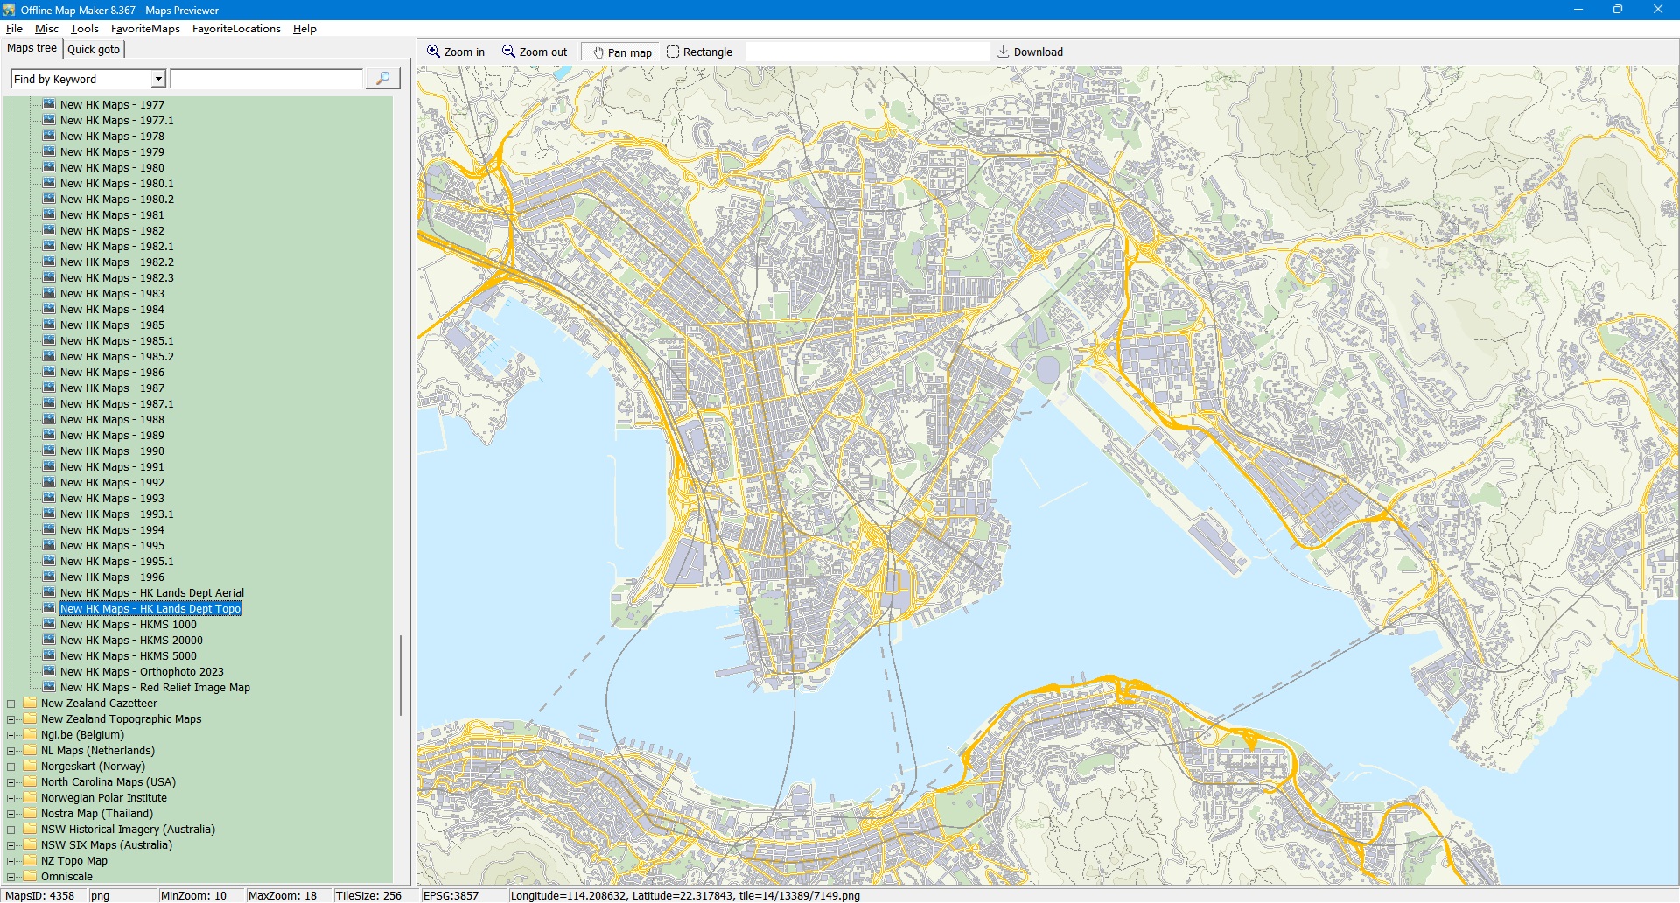The image size is (1680, 903).
Task: Select New HK Maps - HK Lands Dept Aerial
Action: point(151,593)
